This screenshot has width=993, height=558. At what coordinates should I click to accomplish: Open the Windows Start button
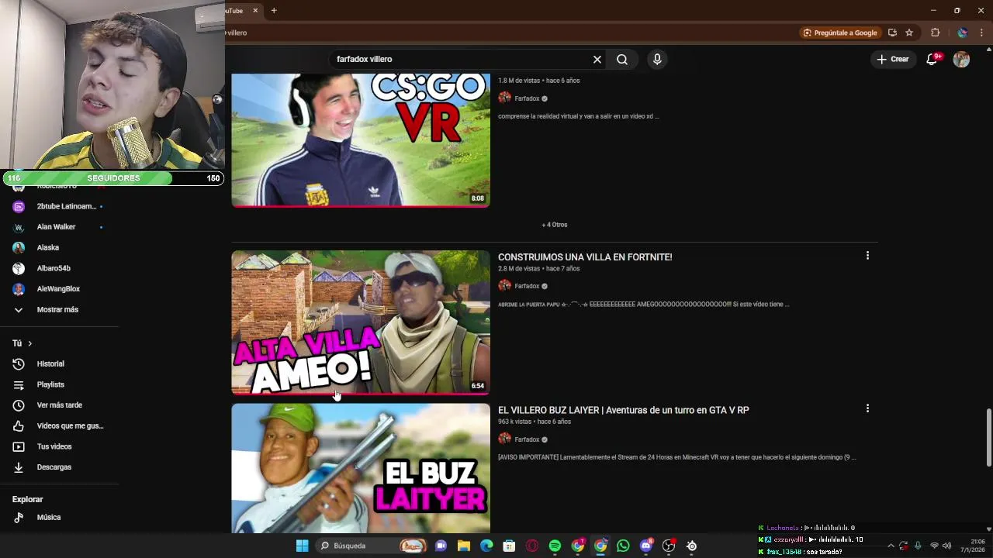302,546
